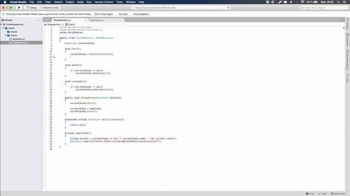Click the screen recording menu bar icon
The width and height of the screenshot is (350, 196).
pos(267,2)
